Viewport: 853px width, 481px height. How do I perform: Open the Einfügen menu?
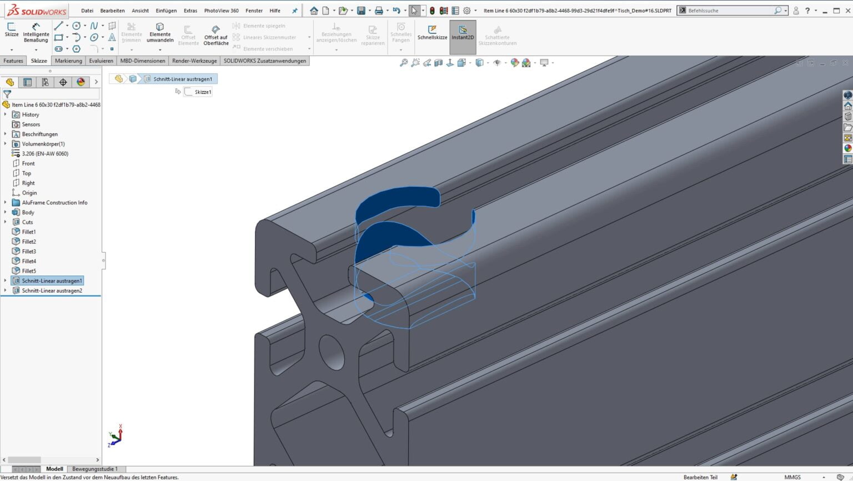click(166, 10)
